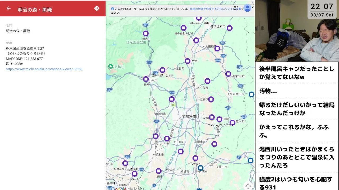Select the 明治の森・黒磯 marker
This screenshot has height=190, width=339.
coord(199,18)
